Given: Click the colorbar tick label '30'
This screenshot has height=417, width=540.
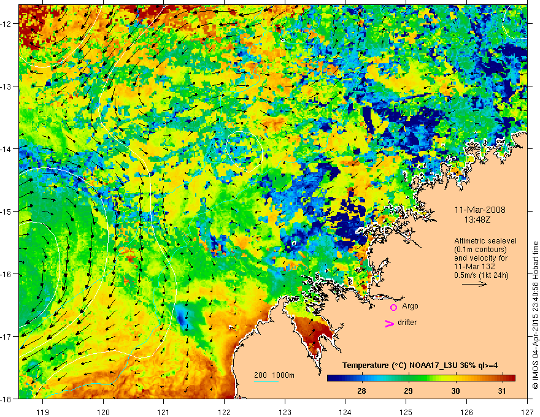Looking at the screenshot, I should click(455, 391).
